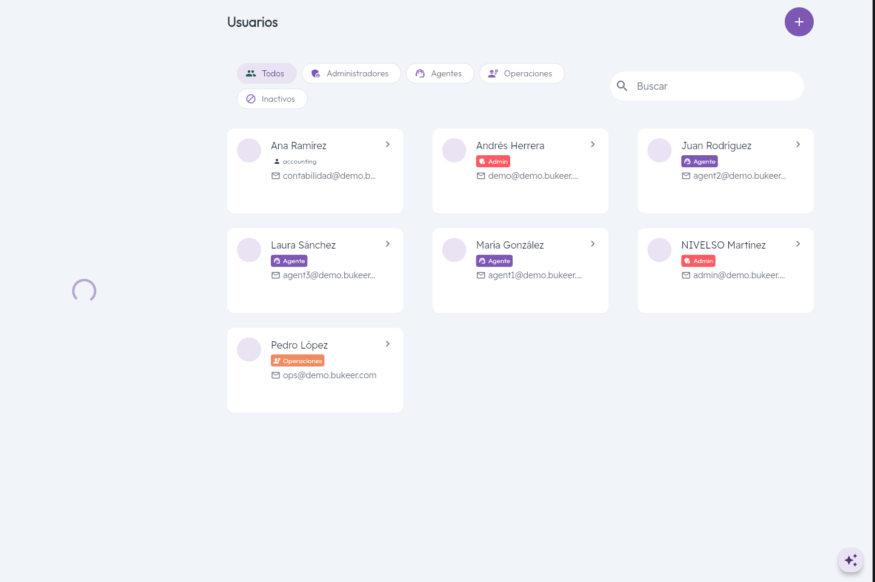875x582 pixels.
Task: Click the headset icon on Agentes filter
Action: point(420,73)
